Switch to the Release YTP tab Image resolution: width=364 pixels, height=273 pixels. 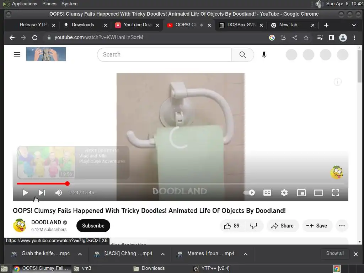pyautogui.click(x=34, y=25)
